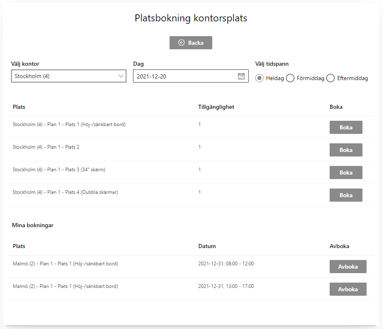
Task: Select the Plats 2 row text
Action: (x=46, y=147)
